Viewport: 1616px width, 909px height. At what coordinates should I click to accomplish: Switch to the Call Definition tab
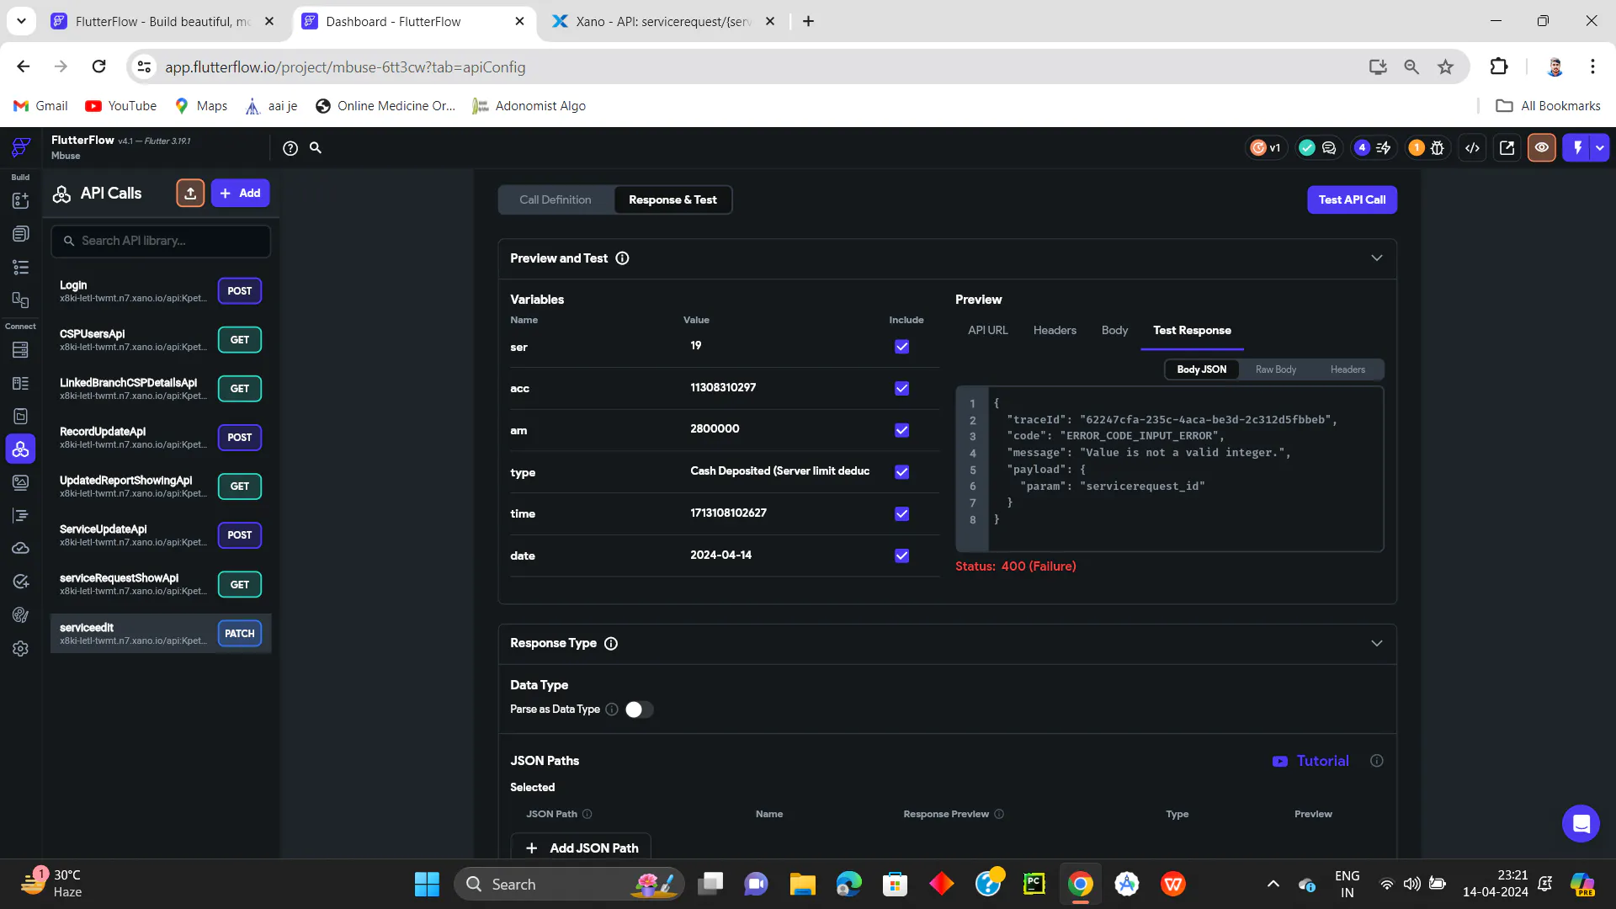coord(555,199)
